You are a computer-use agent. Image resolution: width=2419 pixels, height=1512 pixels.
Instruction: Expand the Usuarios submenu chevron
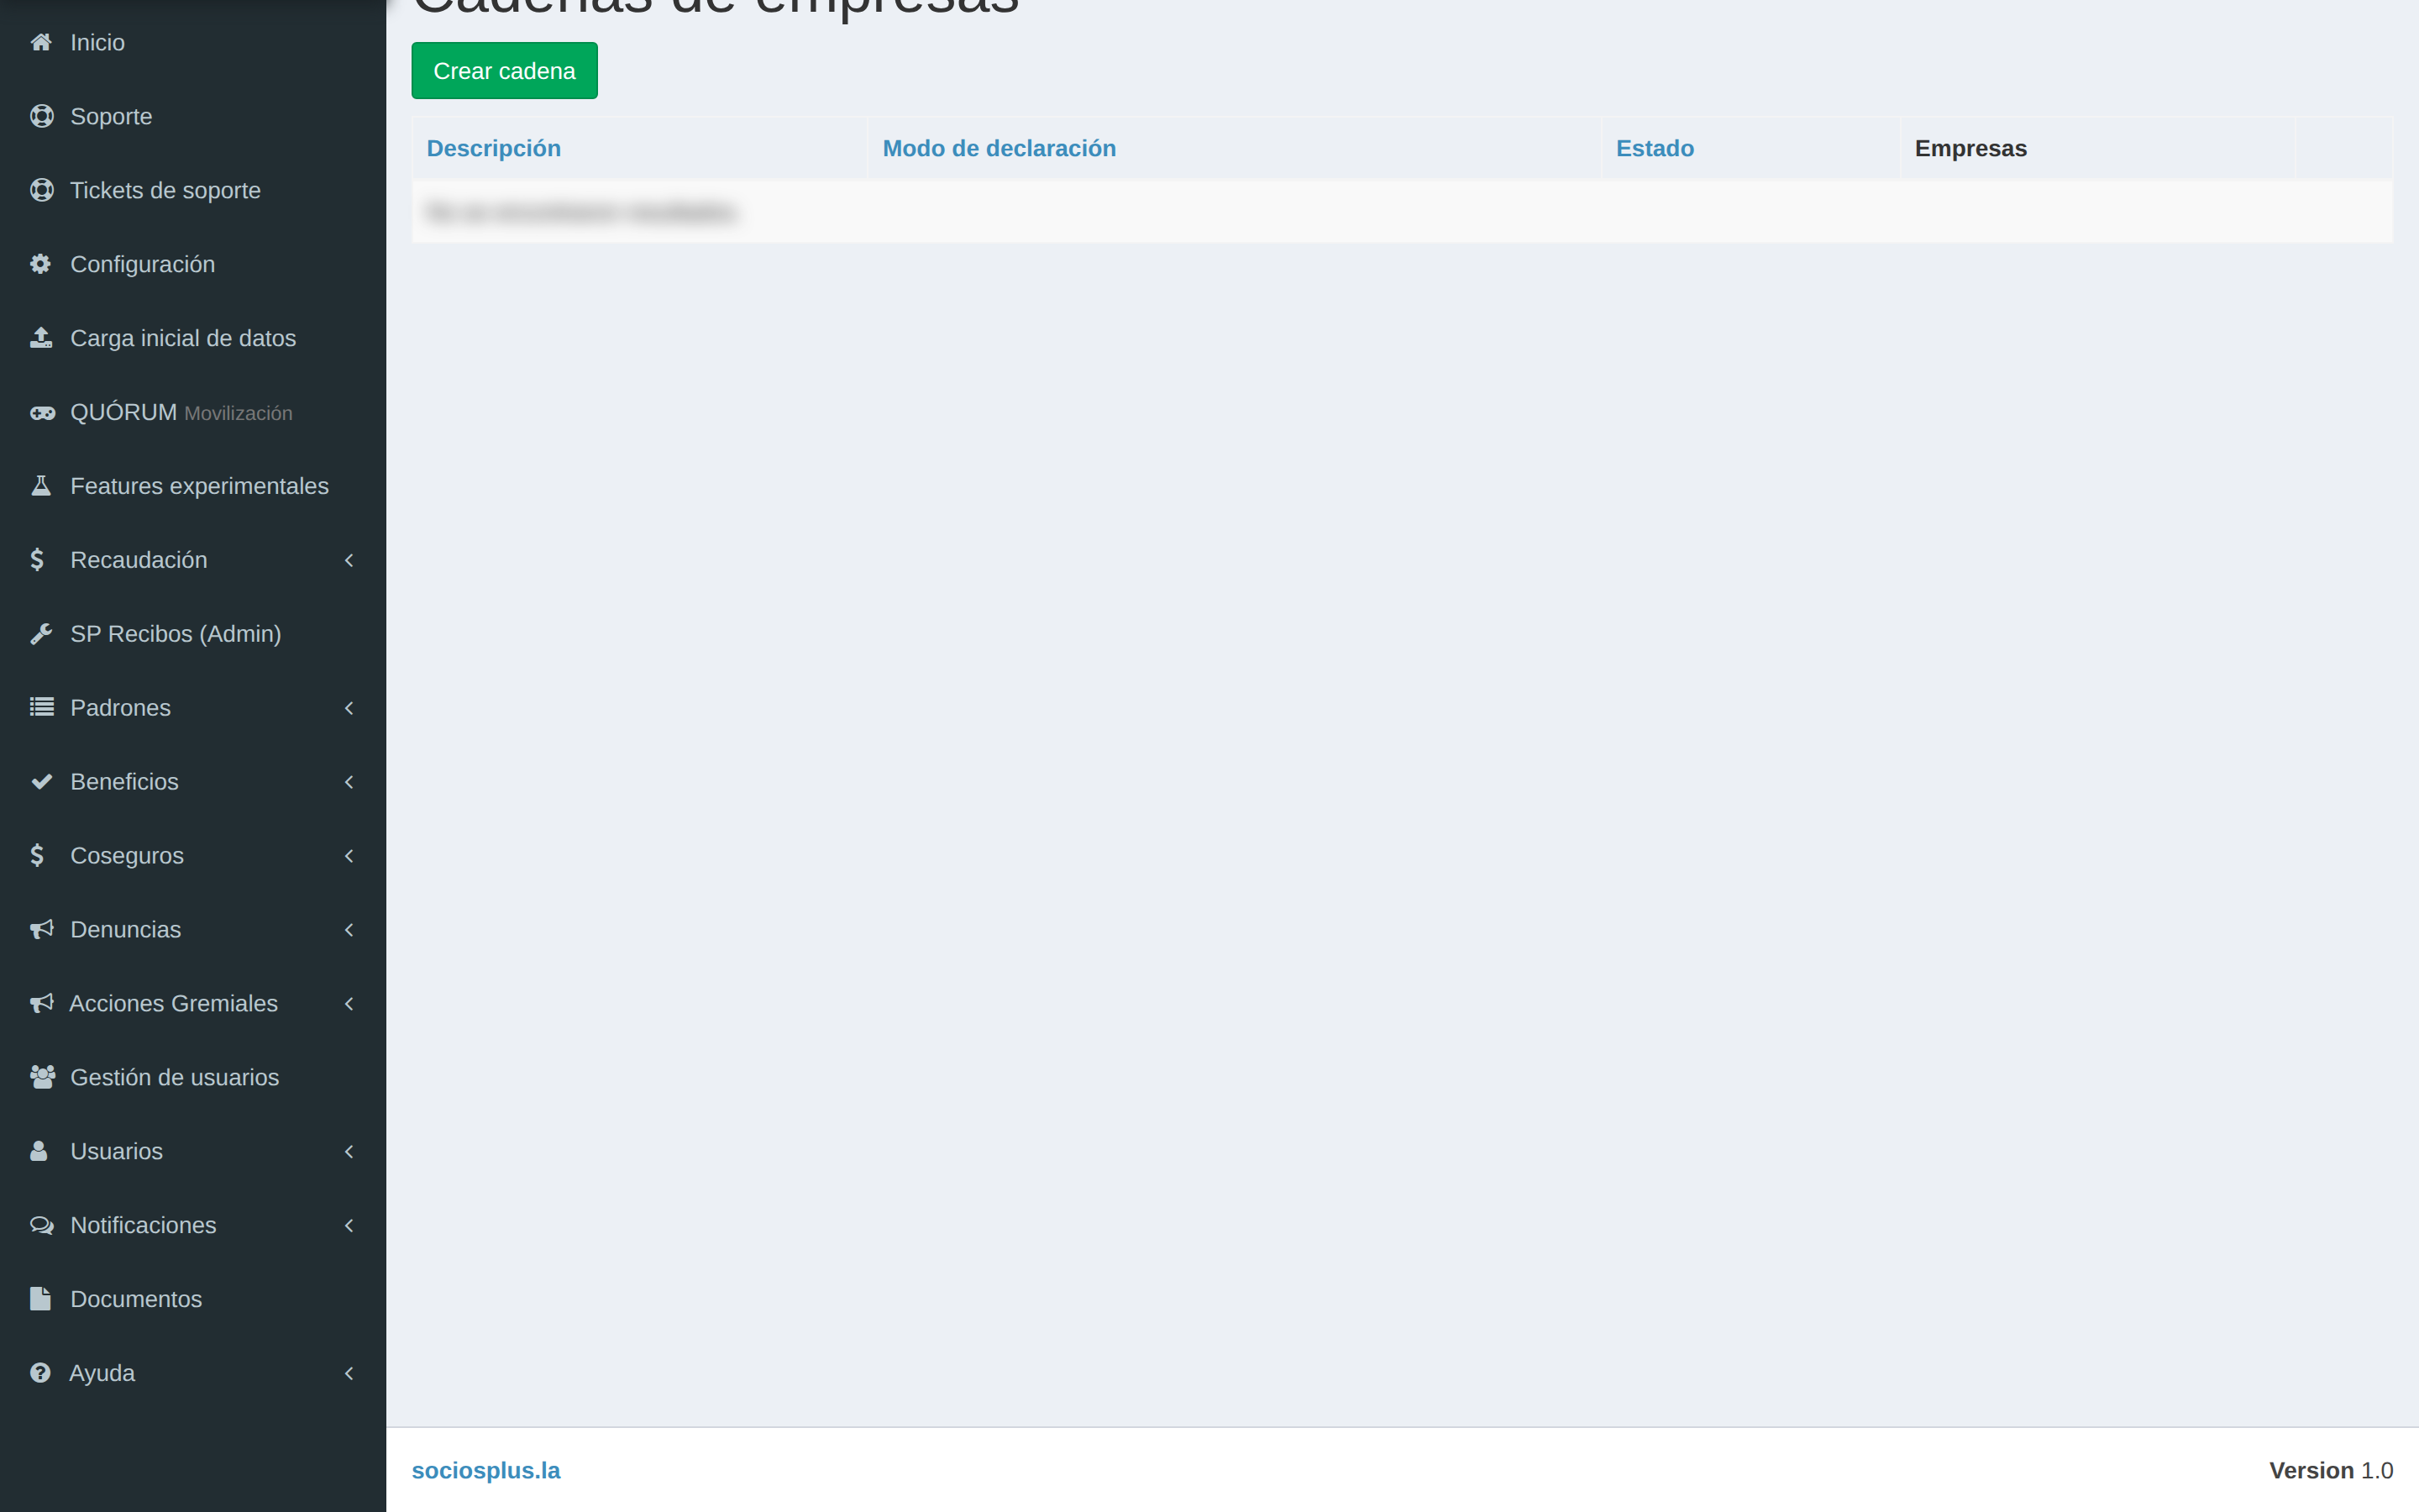[x=349, y=1152]
